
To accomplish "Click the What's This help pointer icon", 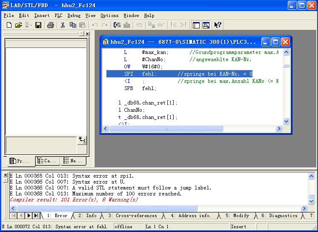I will 218,25.
